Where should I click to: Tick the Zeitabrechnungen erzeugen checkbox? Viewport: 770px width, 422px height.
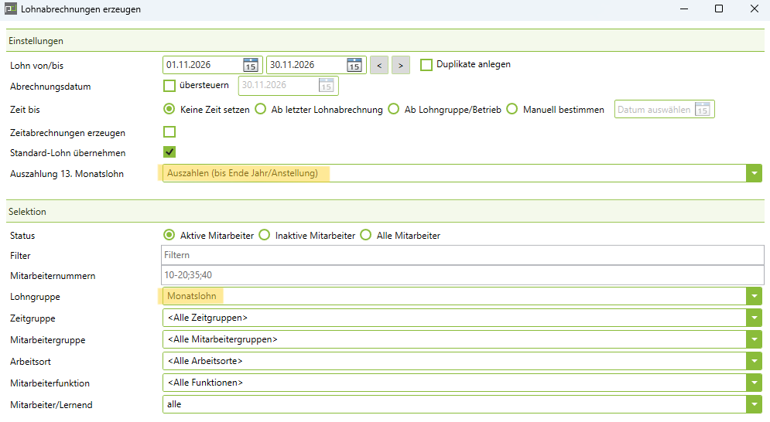point(169,132)
